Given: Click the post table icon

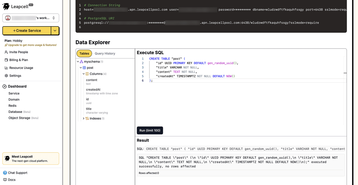Looking at the screenshot, I should click(84, 68).
